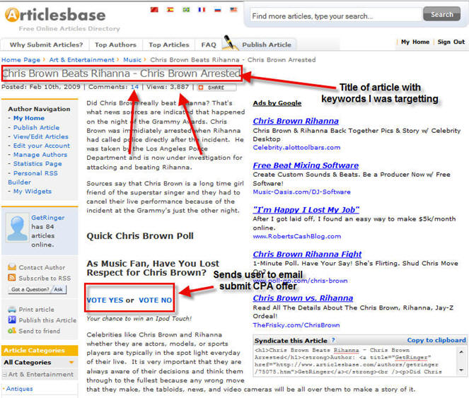Image resolution: width=469 pixels, height=398 pixels.
Task: Open the Antiques category
Action: [x=19, y=389]
